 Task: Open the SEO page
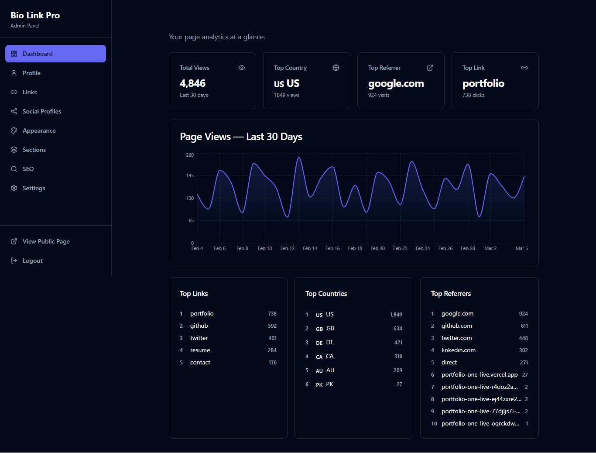pyautogui.click(x=55, y=169)
